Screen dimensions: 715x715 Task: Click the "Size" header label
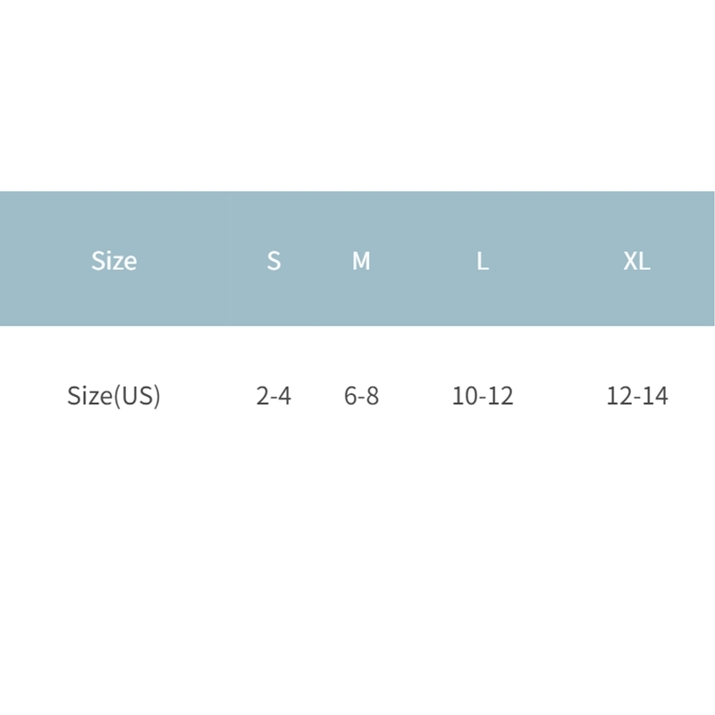[114, 261]
